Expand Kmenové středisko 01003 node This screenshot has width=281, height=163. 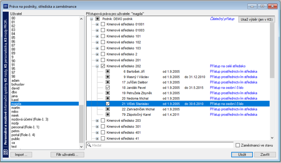[97, 30]
